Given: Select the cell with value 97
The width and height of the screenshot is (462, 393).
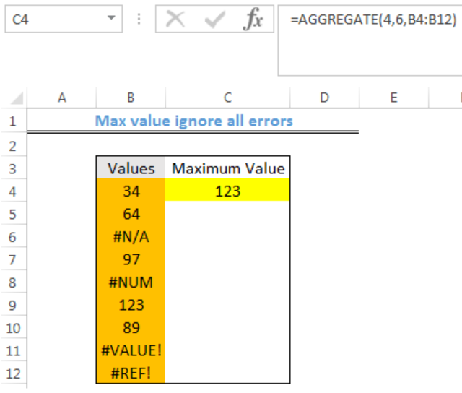Looking at the screenshot, I should (131, 259).
